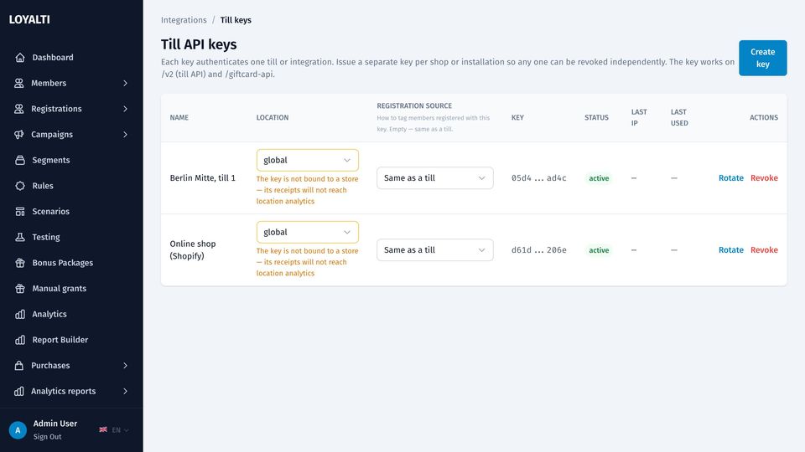Click the Members people icon
This screenshot has width=805, height=452.
(x=19, y=83)
